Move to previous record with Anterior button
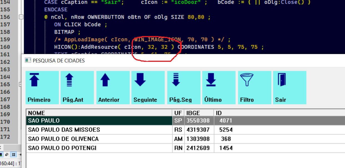This screenshot has height=168, width=345. click(x=113, y=88)
